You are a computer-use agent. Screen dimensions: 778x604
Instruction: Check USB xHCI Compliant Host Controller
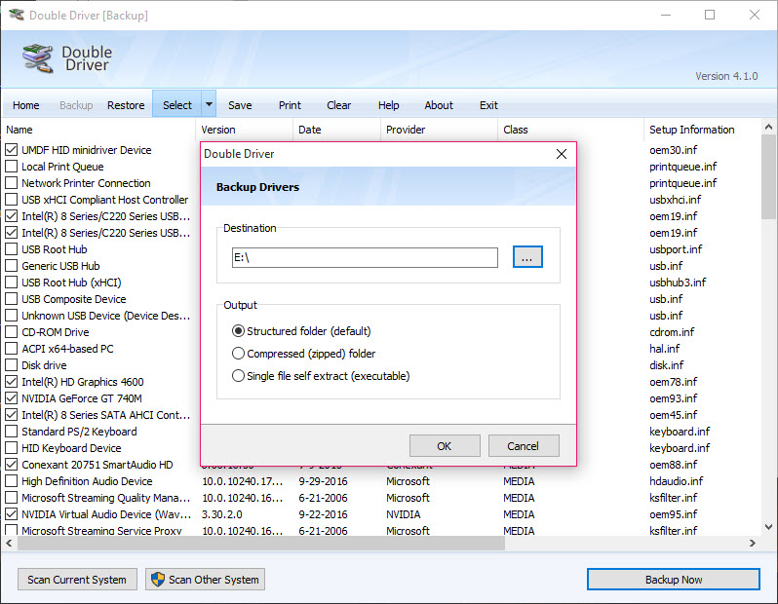[11, 200]
